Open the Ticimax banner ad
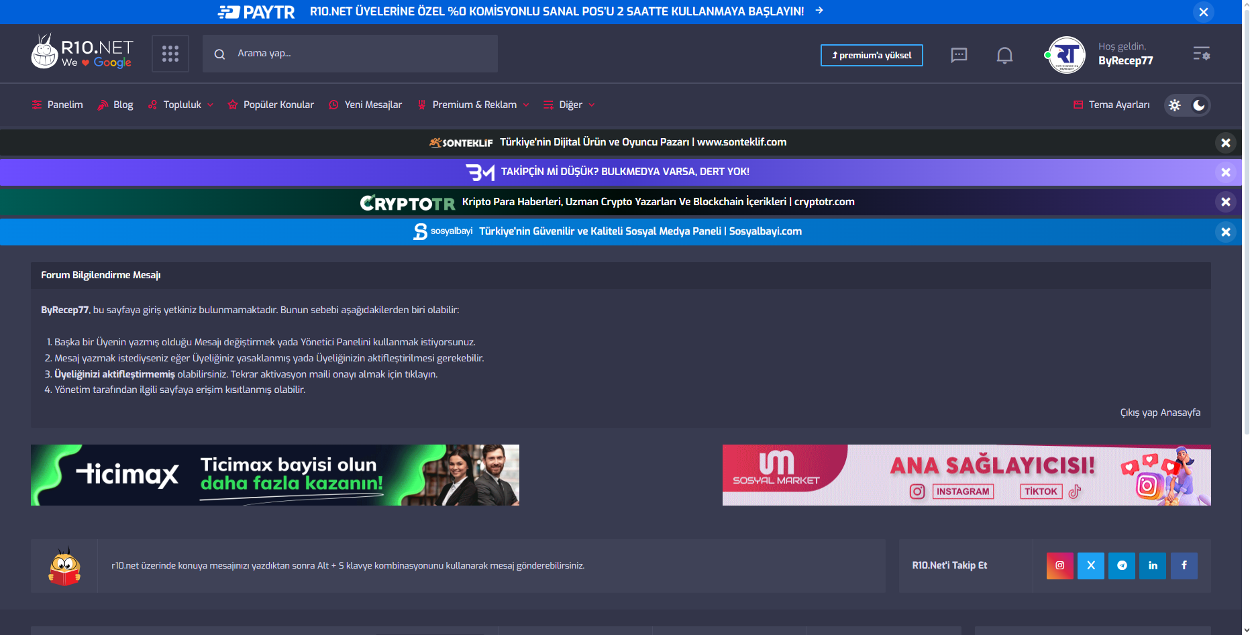The width and height of the screenshot is (1252, 635). (x=275, y=475)
